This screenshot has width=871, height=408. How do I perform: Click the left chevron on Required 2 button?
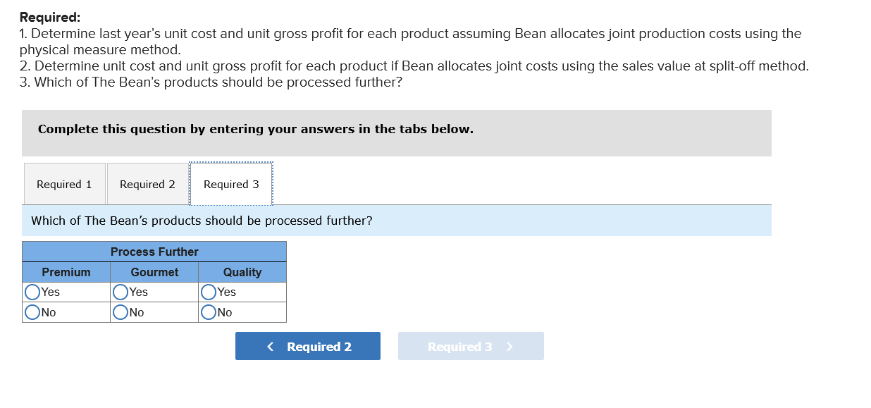(x=269, y=346)
